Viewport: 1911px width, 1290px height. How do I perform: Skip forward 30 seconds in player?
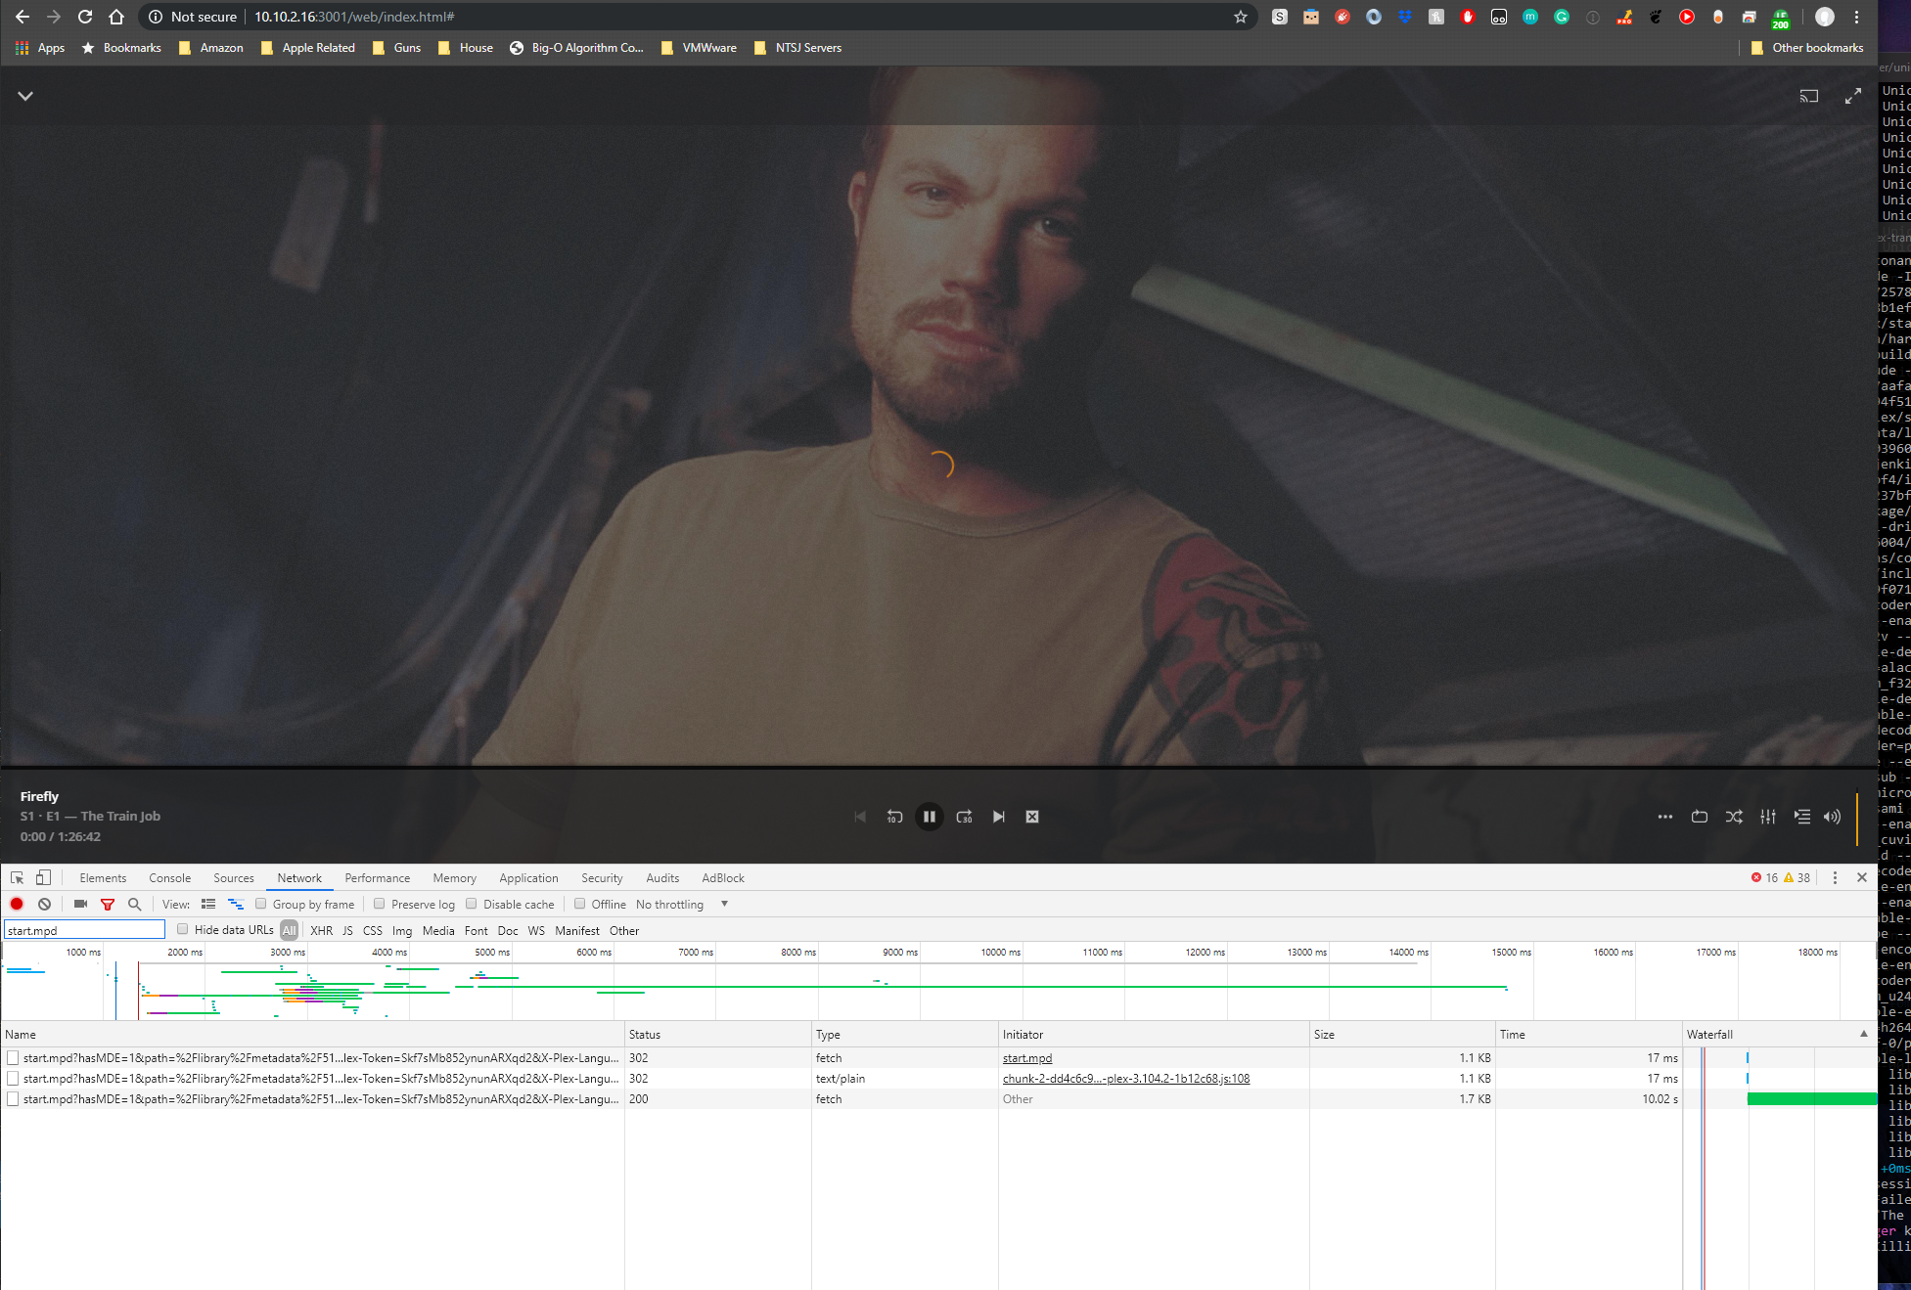tap(964, 817)
